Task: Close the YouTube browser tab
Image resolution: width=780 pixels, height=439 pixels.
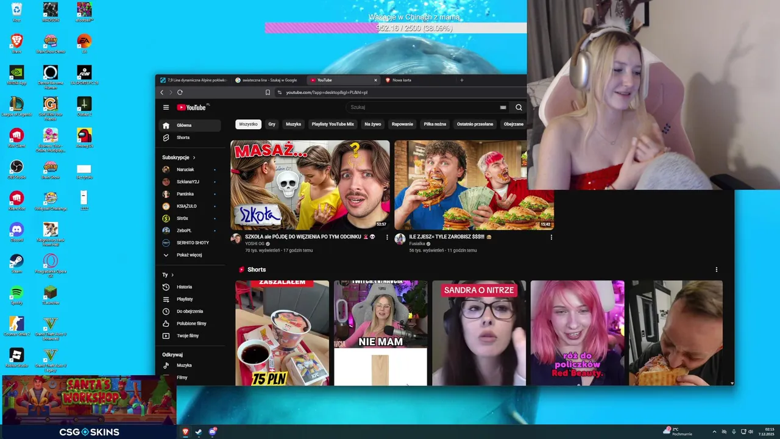Action: click(375, 80)
